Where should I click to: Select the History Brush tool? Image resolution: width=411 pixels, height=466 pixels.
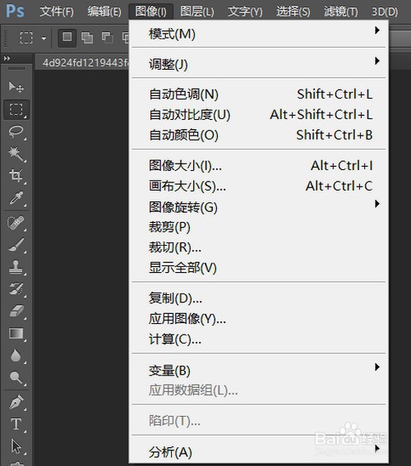(16, 288)
